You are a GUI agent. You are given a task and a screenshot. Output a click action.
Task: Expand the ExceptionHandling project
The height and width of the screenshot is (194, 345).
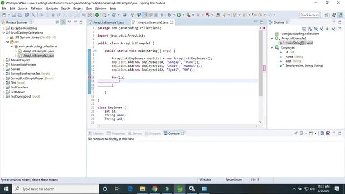(x=3, y=28)
